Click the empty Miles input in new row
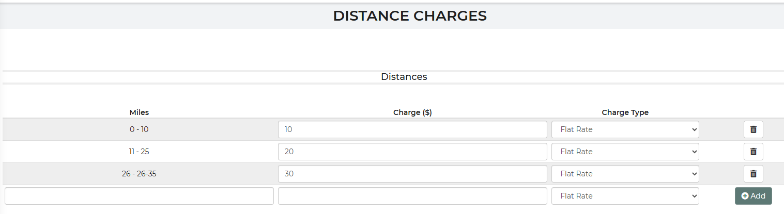The height and width of the screenshot is (214, 784). (x=139, y=196)
